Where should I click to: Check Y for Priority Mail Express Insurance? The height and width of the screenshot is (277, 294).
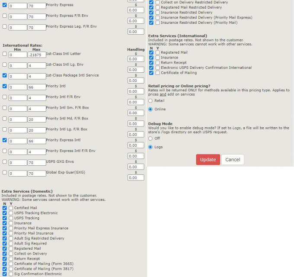click(11, 228)
